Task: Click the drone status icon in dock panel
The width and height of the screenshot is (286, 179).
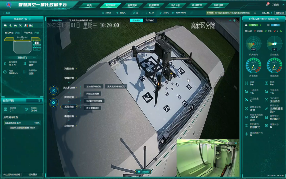Action: tap(20, 25)
